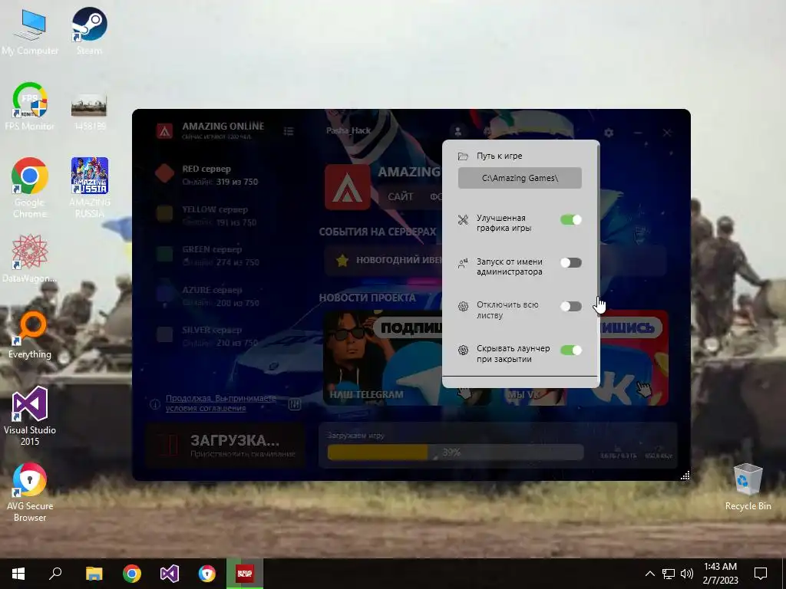Select the SILVER сервер entry
This screenshot has width=786, height=589.
coord(206,336)
